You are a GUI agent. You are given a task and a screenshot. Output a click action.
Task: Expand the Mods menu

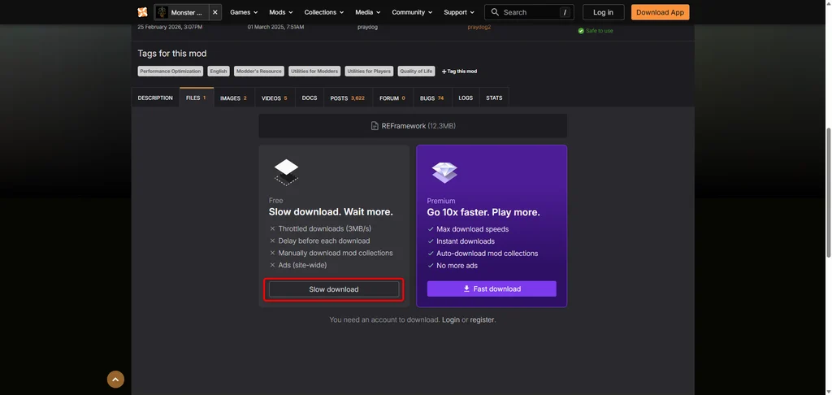[281, 12]
